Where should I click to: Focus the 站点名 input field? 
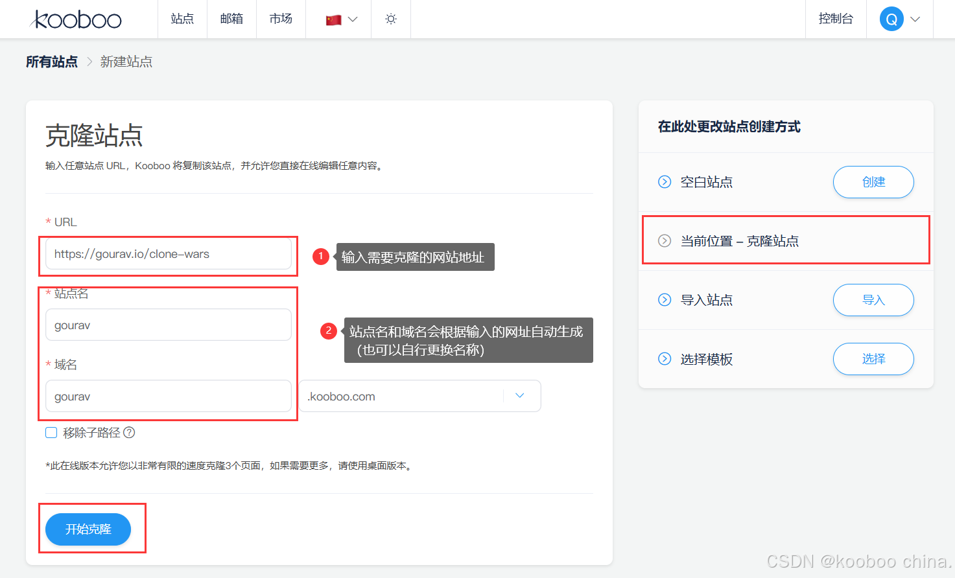(169, 325)
